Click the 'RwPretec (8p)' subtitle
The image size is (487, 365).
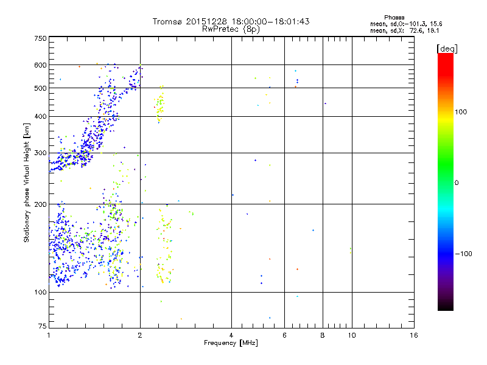click(x=231, y=29)
